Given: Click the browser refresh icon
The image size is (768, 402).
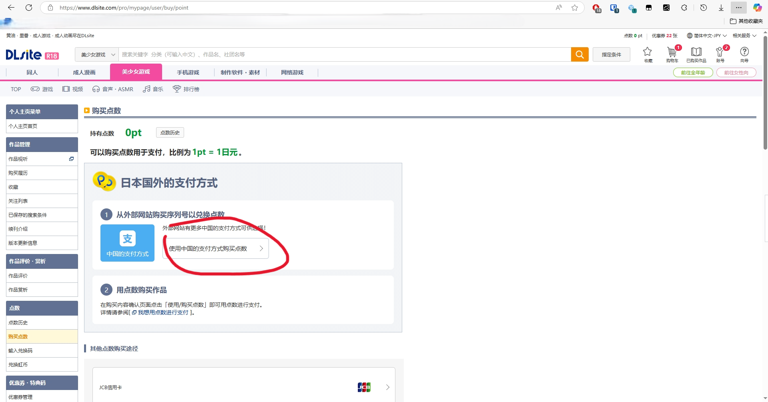Looking at the screenshot, I should 29,8.
